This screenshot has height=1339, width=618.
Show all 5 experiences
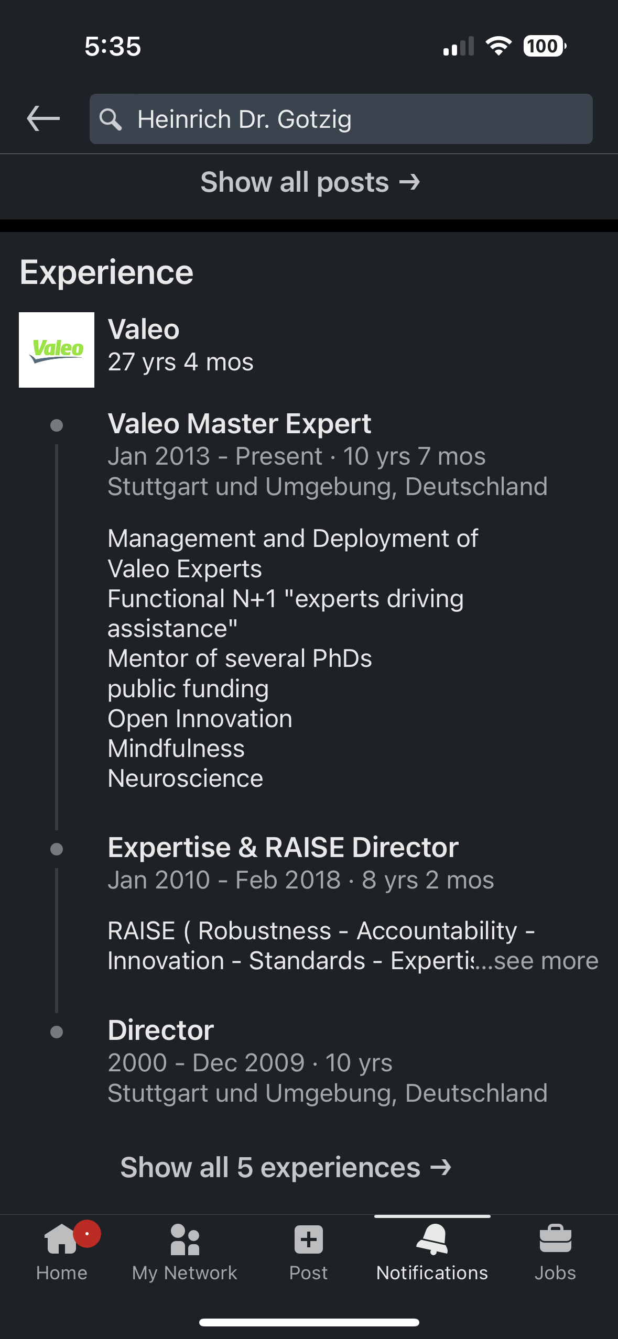(286, 1167)
